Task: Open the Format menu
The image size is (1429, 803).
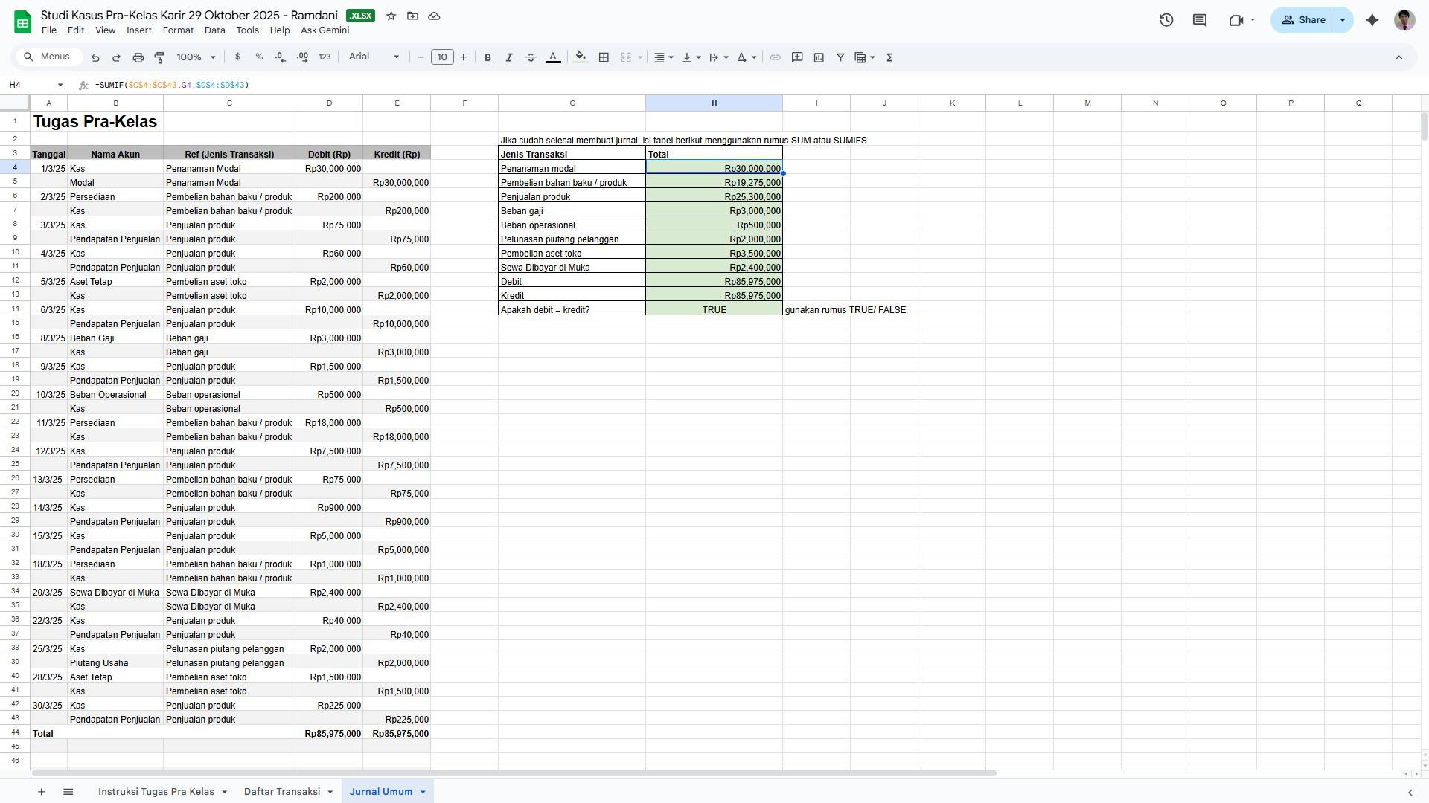Action: 178,30
